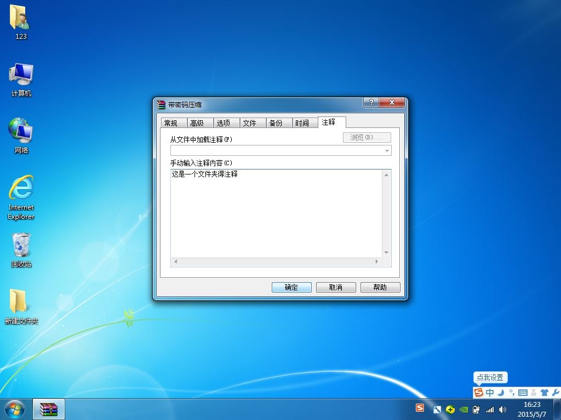The height and width of the screenshot is (420, 561).
Task: Select the 回收站 Recycle Bin icon
Action: pos(21,249)
